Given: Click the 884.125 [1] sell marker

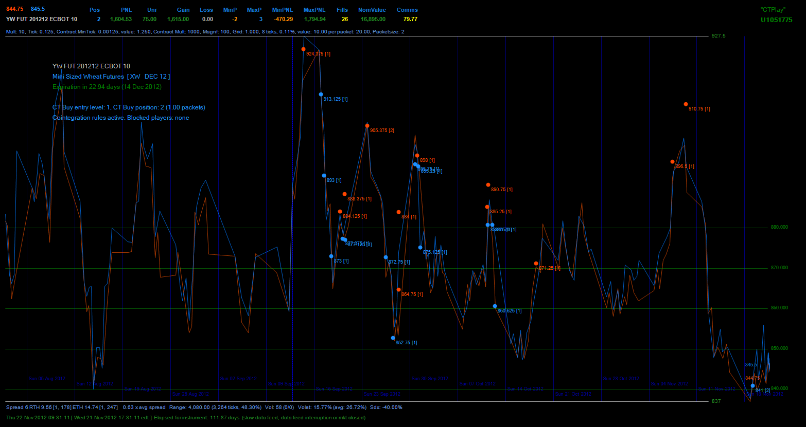Looking at the screenshot, I should click(x=340, y=212).
